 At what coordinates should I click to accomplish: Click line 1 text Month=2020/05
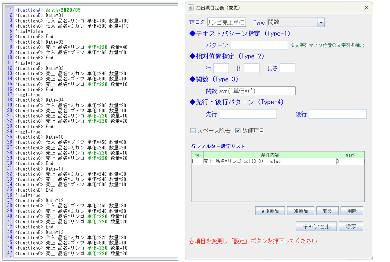[63, 10]
